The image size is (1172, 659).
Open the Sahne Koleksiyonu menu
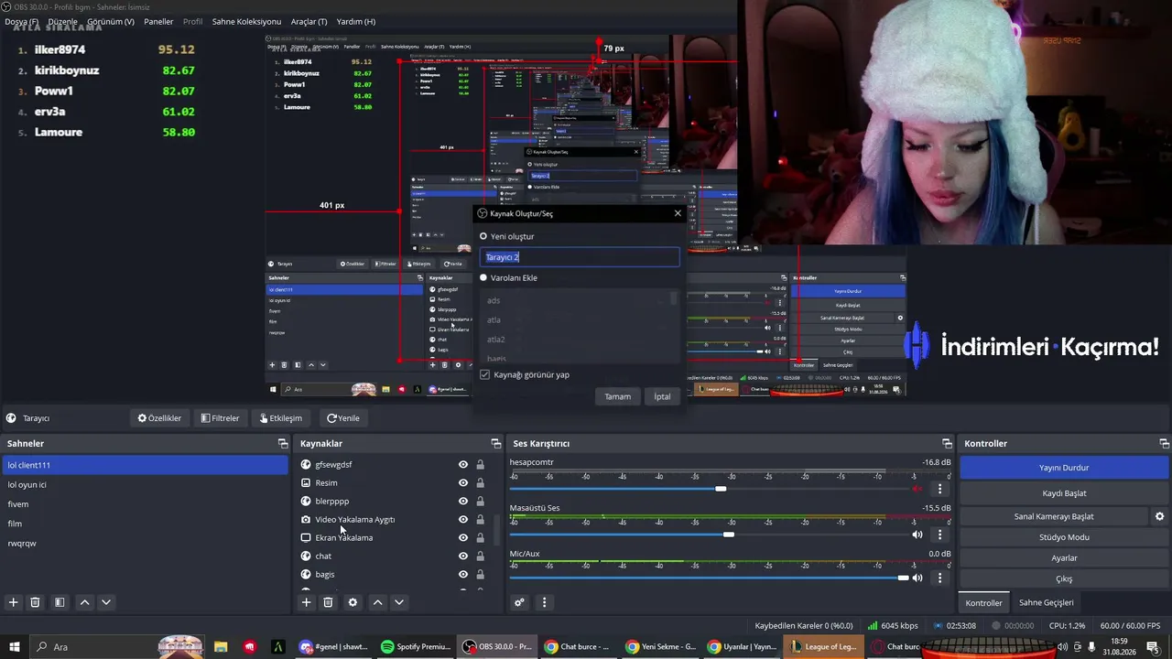[x=246, y=21]
